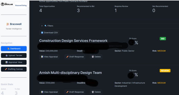Open the Drafting Canvas
Screen dimensions: 179x95
(x=14, y=69)
